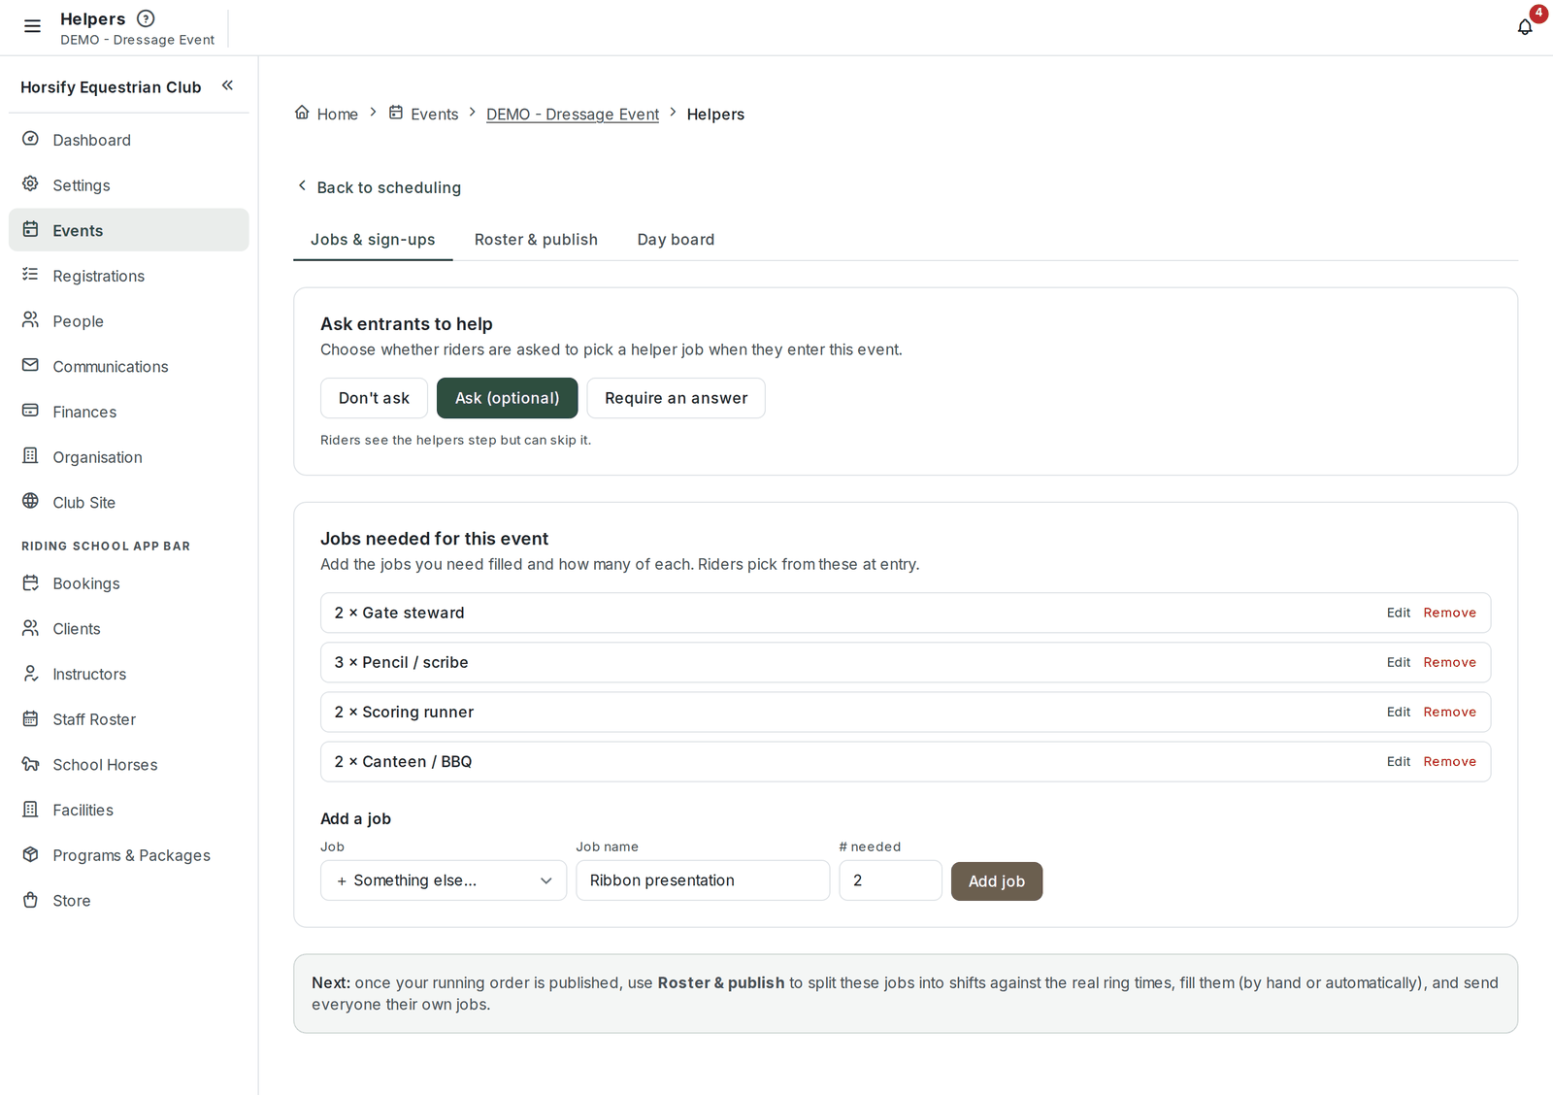Image resolution: width=1553 pixels, height=1095 pixels.
Task: Click the help icon beside Helpers title
Action: 146,18
